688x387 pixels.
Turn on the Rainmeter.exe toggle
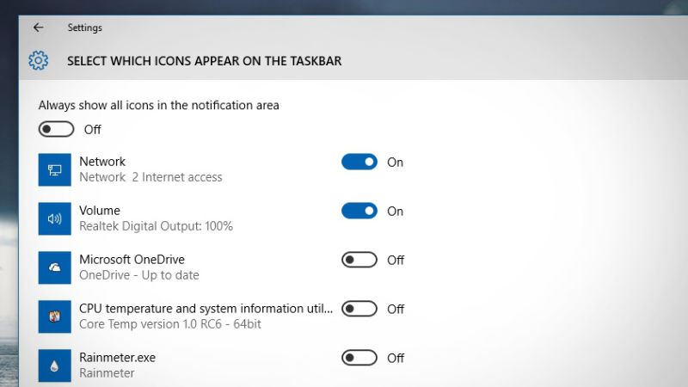[359, 358]
